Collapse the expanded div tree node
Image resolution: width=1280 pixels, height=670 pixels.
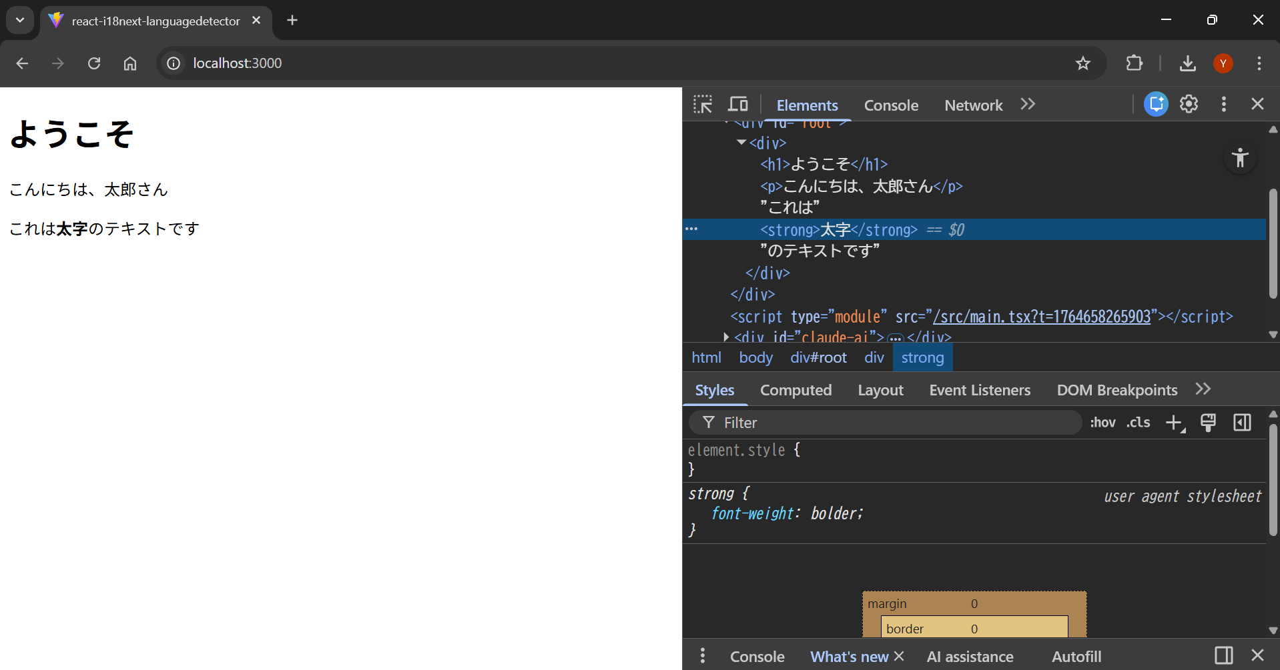pyautogui.click(x=741, y=142)
